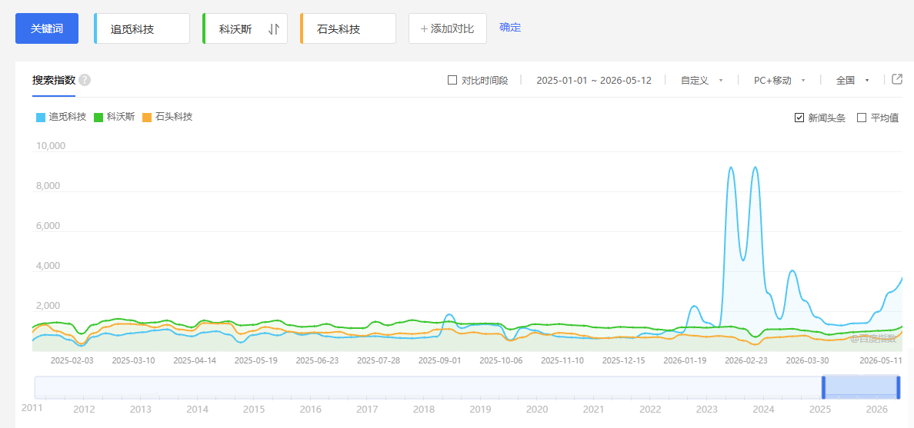Click the 2025-09-01 axis date label
The height and width of the screenshot is (428, 914).
(x=440, y=360)
